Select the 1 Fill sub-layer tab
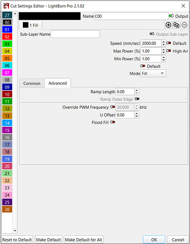 [31, 25]
